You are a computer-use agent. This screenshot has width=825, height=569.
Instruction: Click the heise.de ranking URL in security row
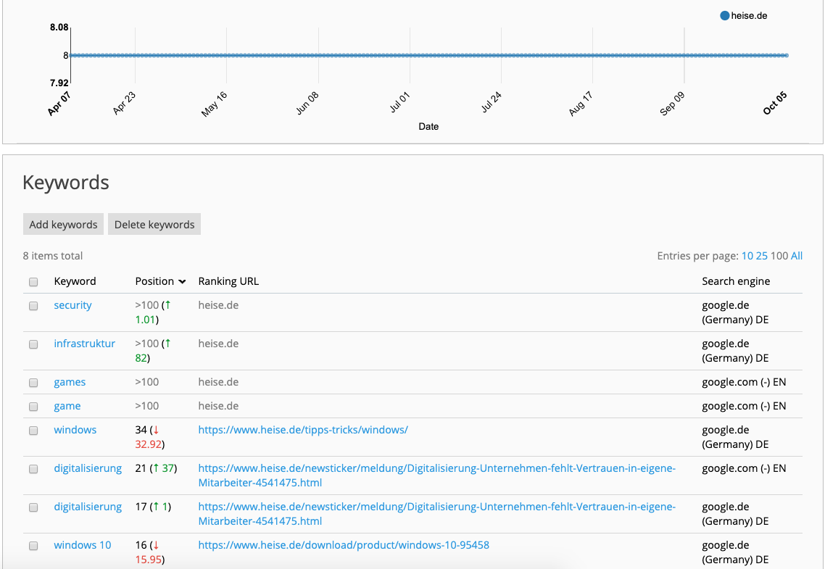click(218, 305)
